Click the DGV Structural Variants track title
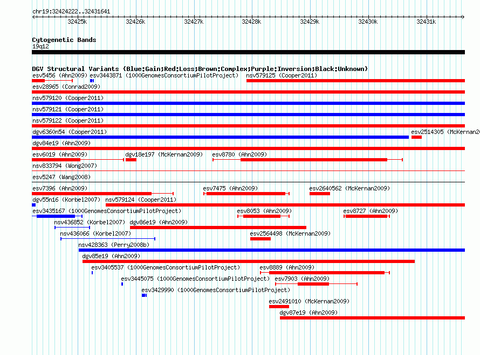 pos(200,69)
